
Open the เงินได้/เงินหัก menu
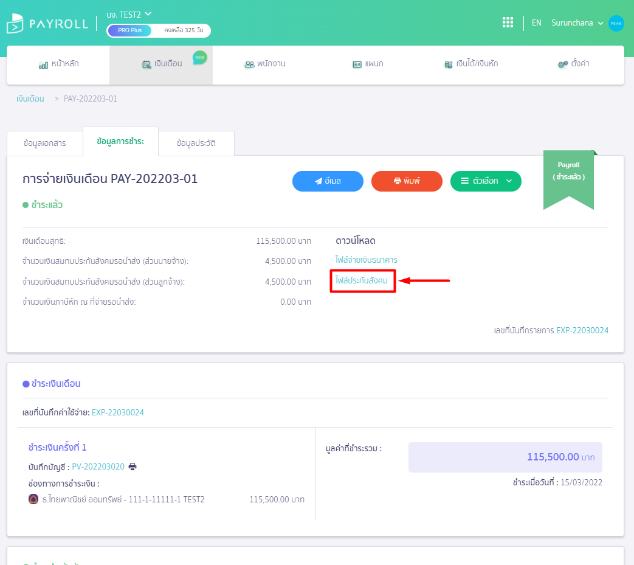coord(471,64)
